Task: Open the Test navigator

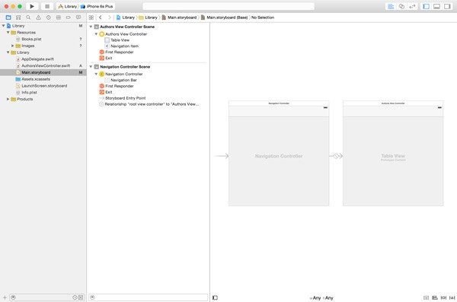Action: click(x=49, y=17)
